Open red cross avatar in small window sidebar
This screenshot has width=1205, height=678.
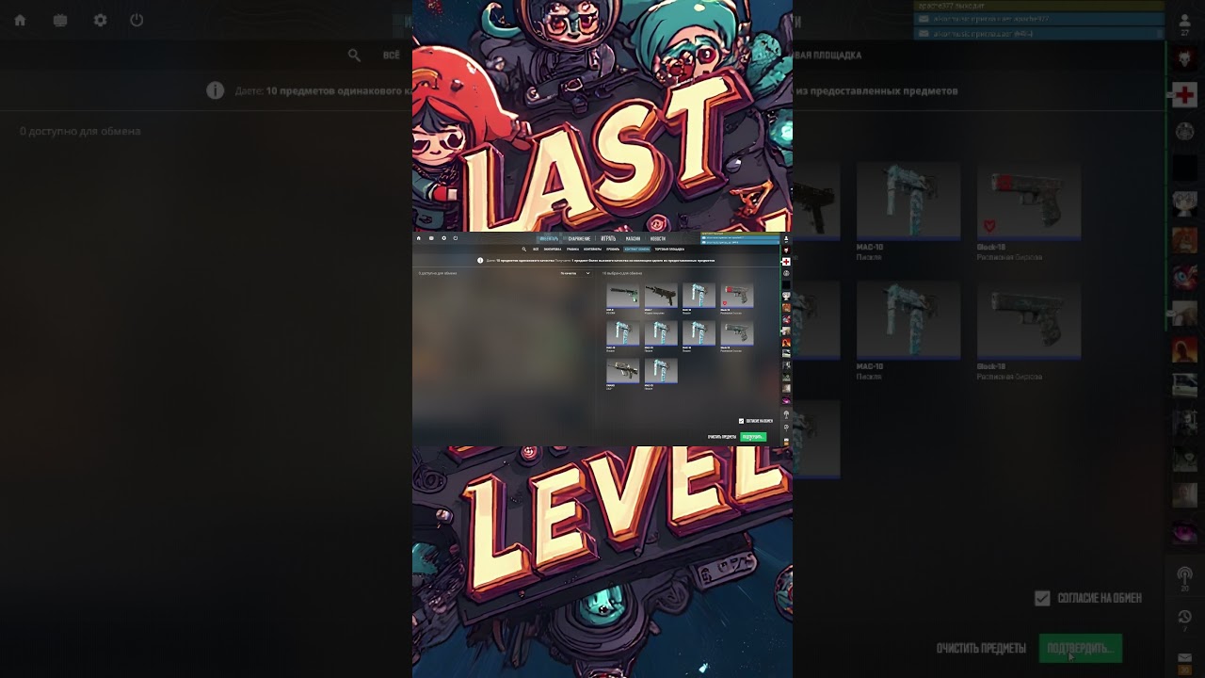(x=786, y=262)
